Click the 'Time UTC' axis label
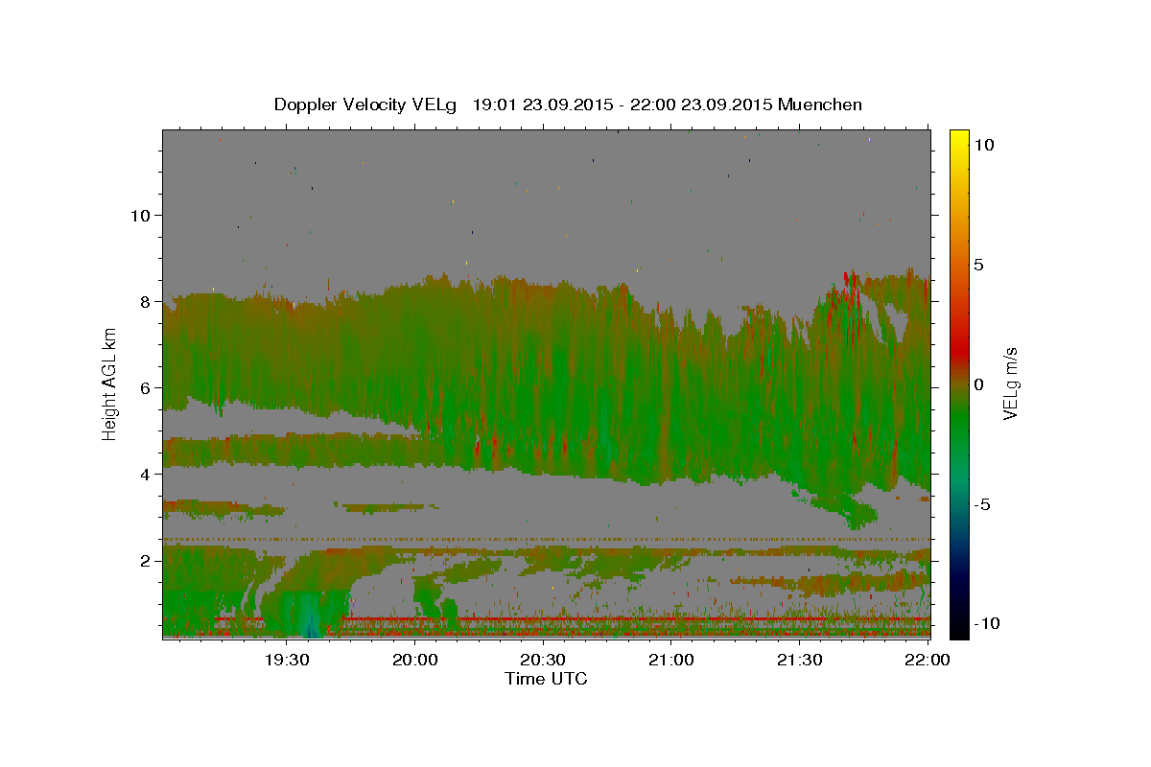This screenshot has height=767, width=1151. pyautogui.click(x=546, y=679)
